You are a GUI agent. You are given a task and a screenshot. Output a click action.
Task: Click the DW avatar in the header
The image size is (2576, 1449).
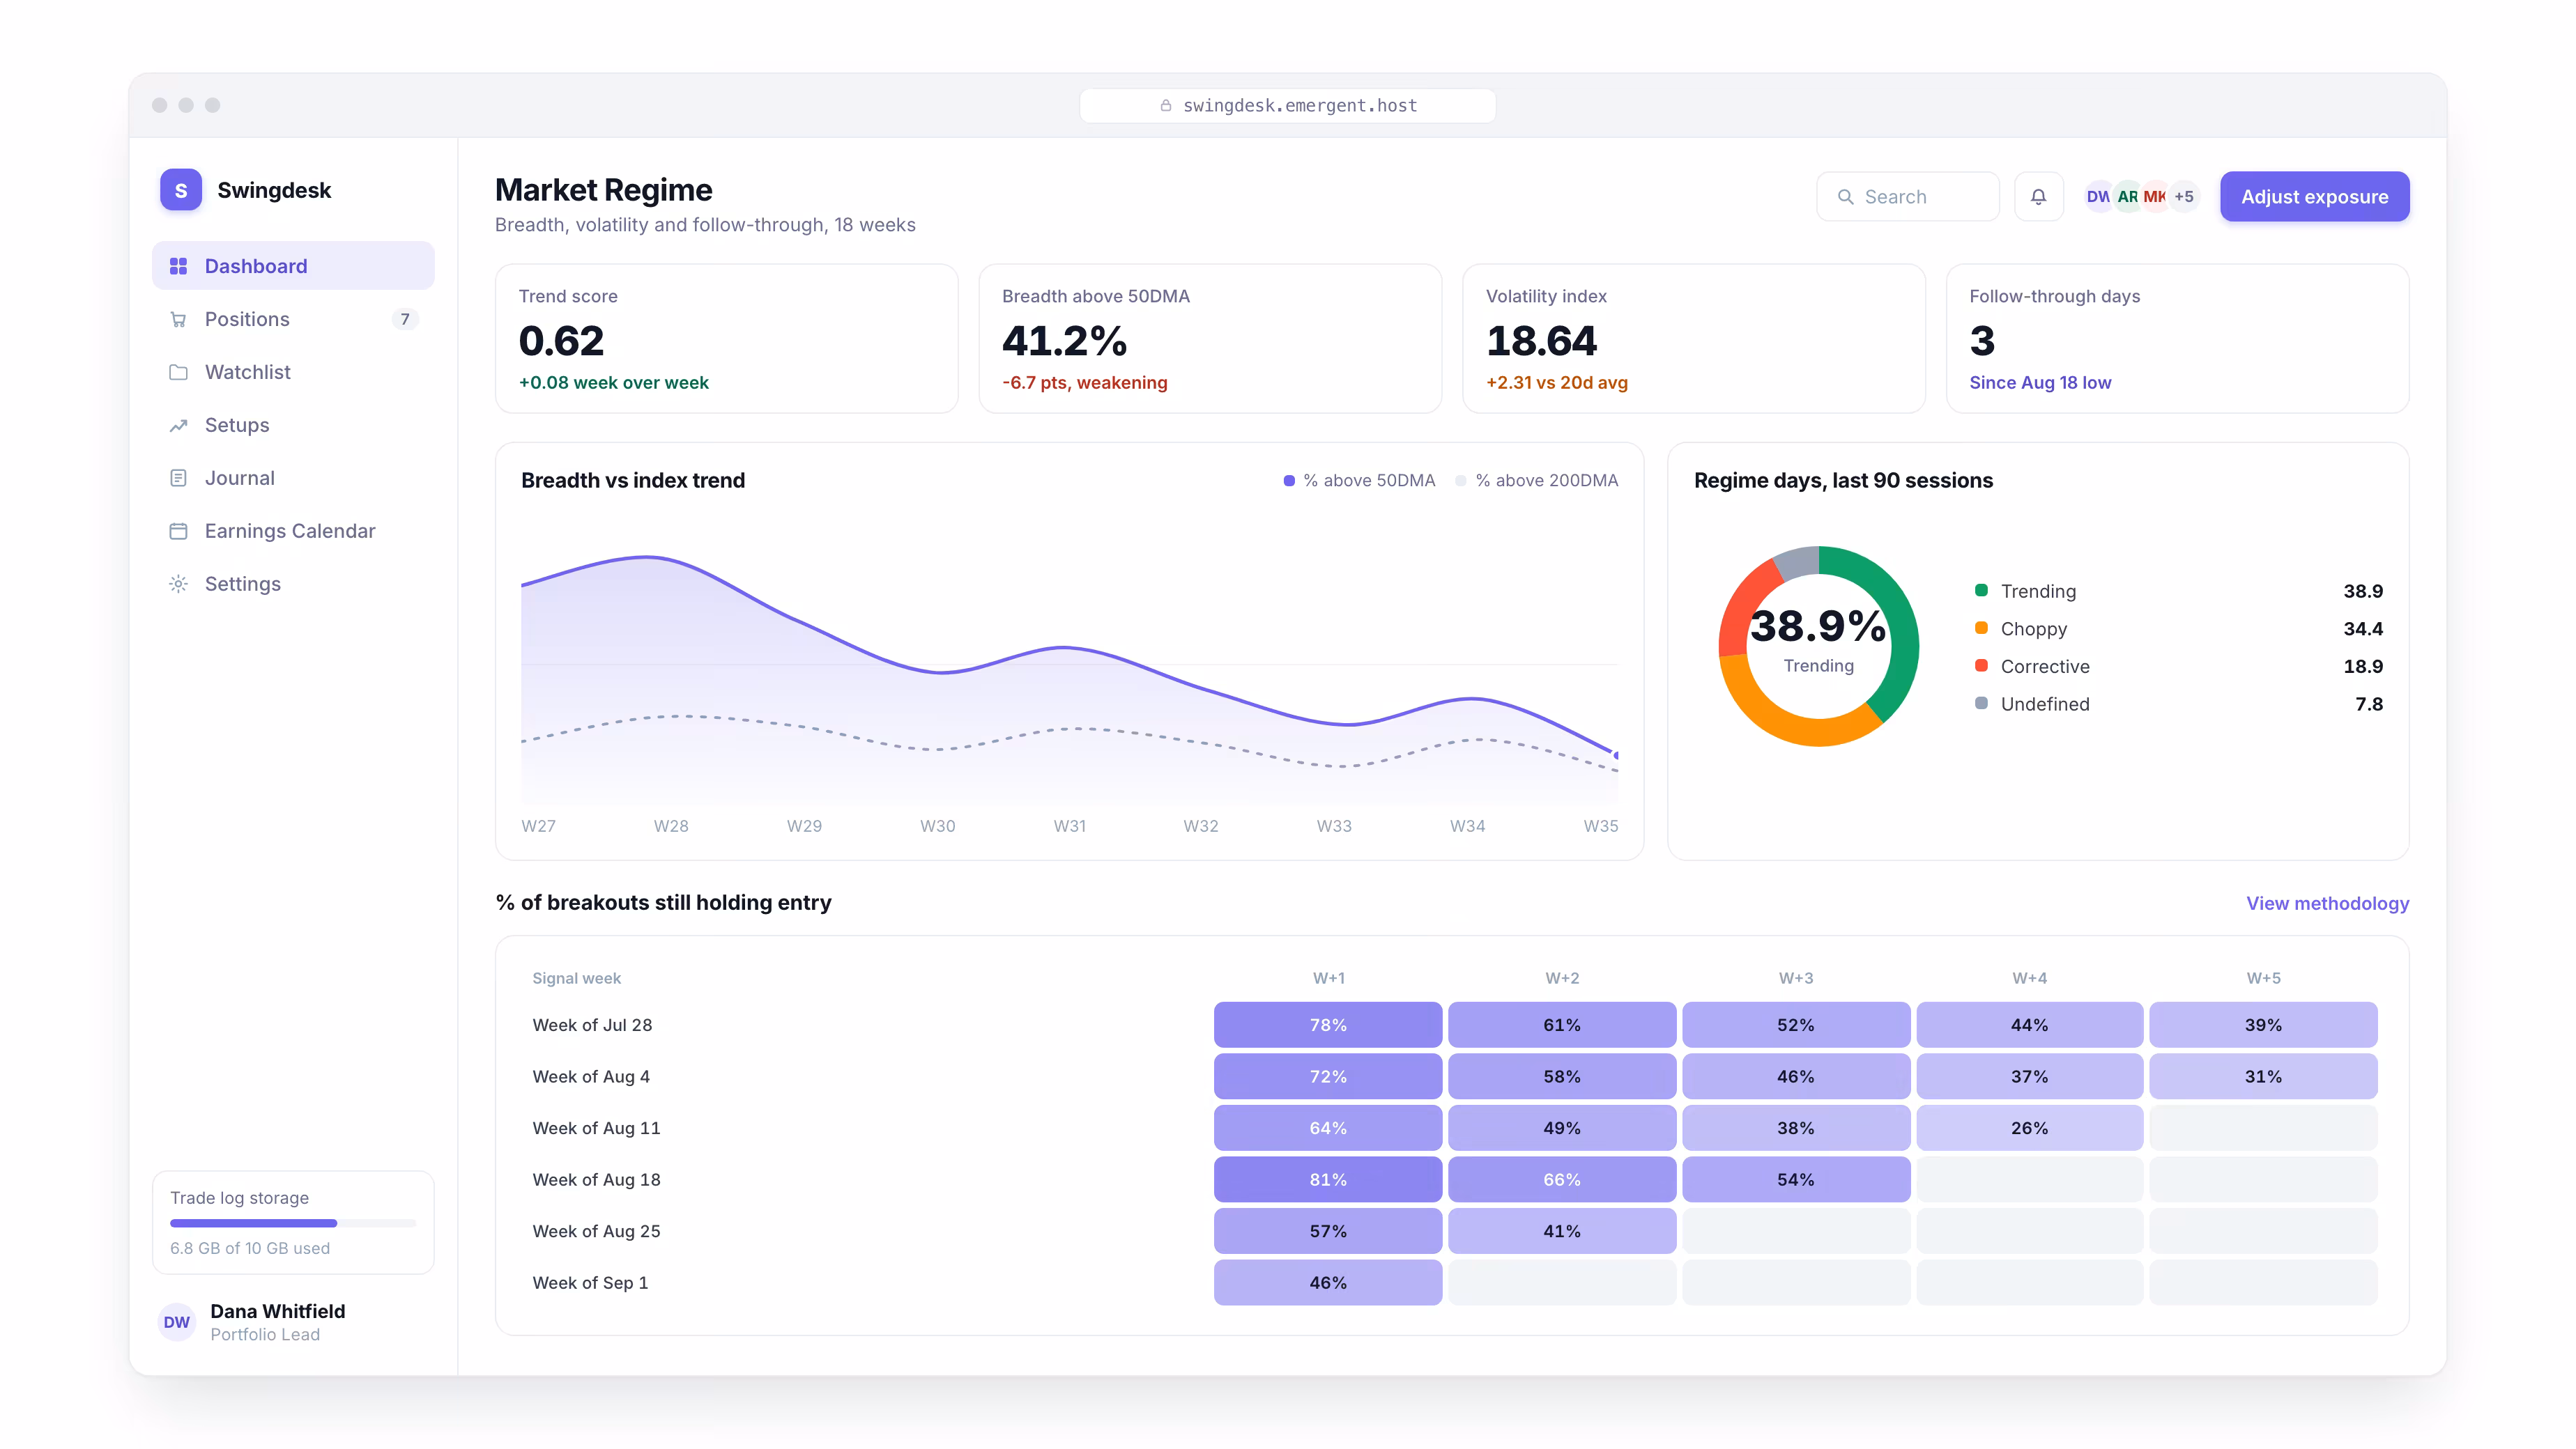coord(2098,197)
